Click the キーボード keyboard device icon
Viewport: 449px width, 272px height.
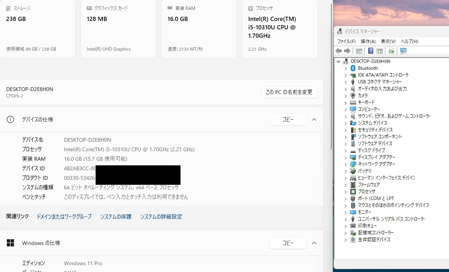click(x=353, y=102)
